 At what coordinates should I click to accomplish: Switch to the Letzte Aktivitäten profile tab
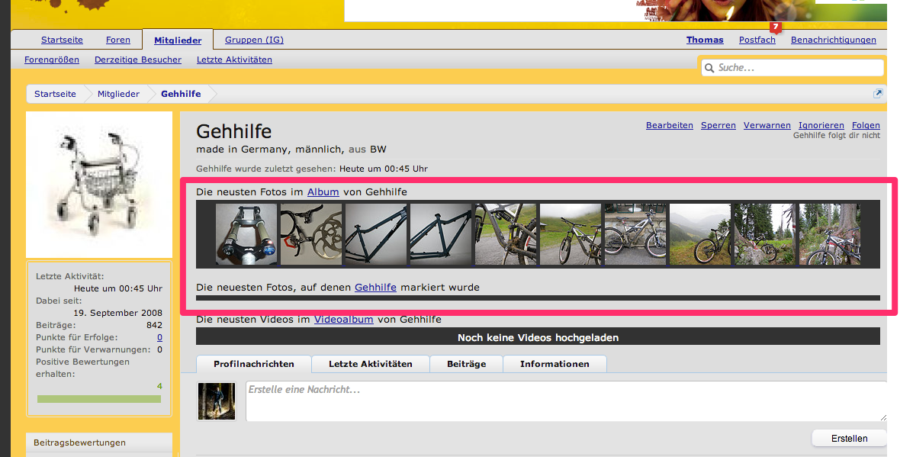point(371,364)
